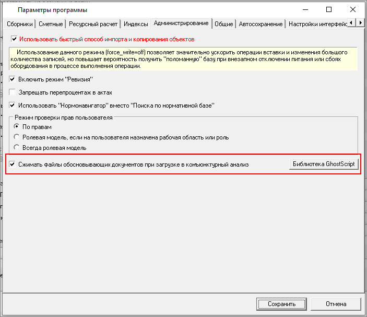The height and width of the screenshot is (317, 367).
Task: Open the Сборники tab
Action: click(x=20, y=24)
